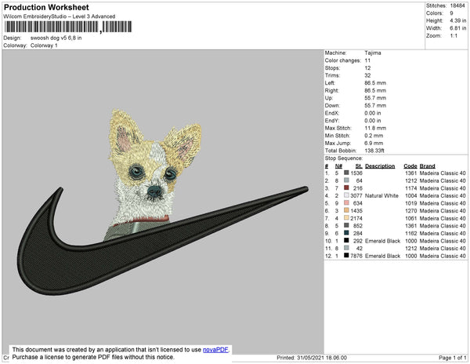Click the design name 'swoosh dog v5 6,8 in'
This screenshot has width=470, height=364.
pos(56,38)
